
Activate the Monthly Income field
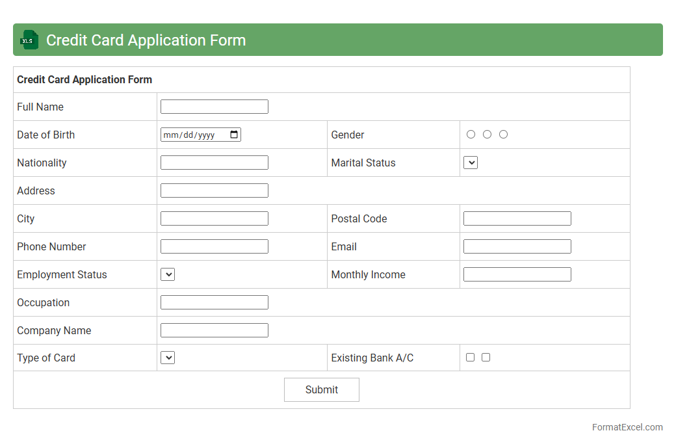tap(517, 274)
